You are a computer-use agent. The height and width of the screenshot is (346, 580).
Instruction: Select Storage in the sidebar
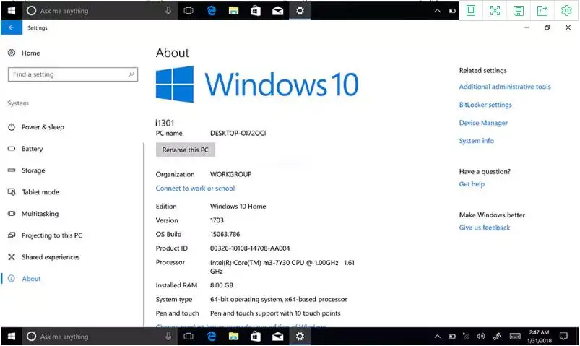(x=33, y=170)
